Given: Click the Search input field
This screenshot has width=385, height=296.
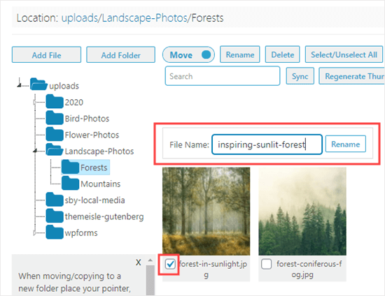Looking at the screenshot, I should click(x=223, y=76).
